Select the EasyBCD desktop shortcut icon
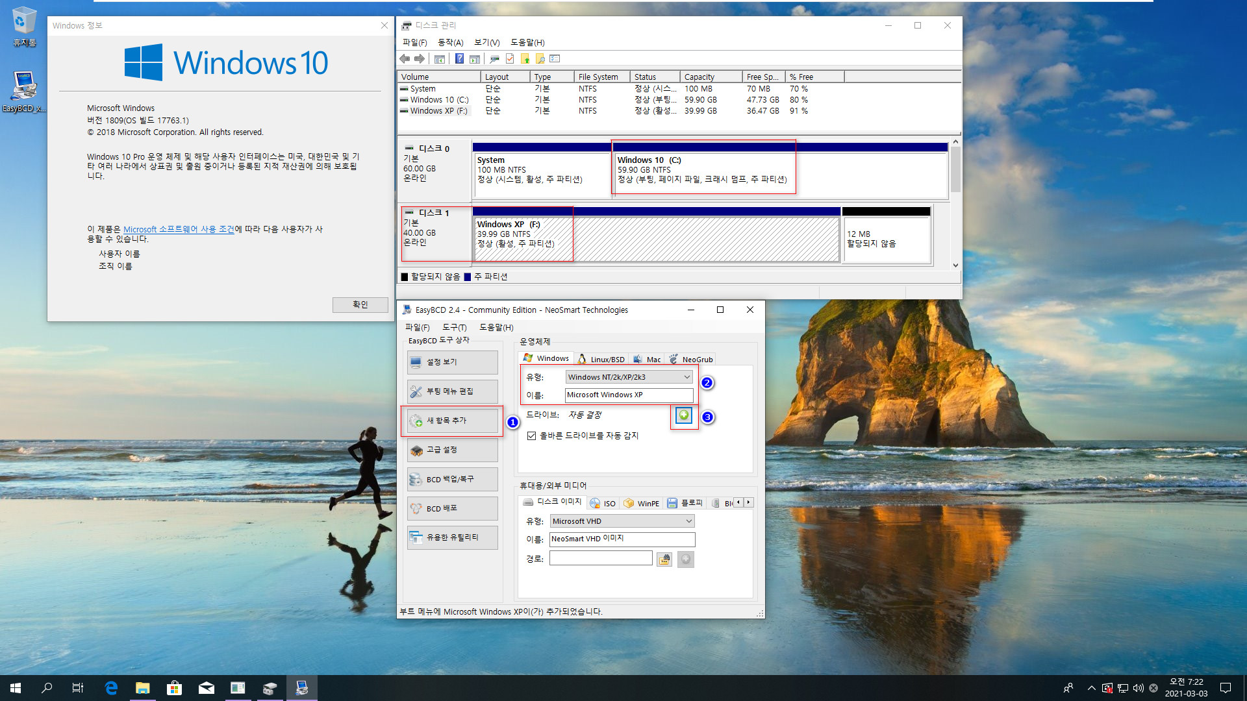 [24, 92]
